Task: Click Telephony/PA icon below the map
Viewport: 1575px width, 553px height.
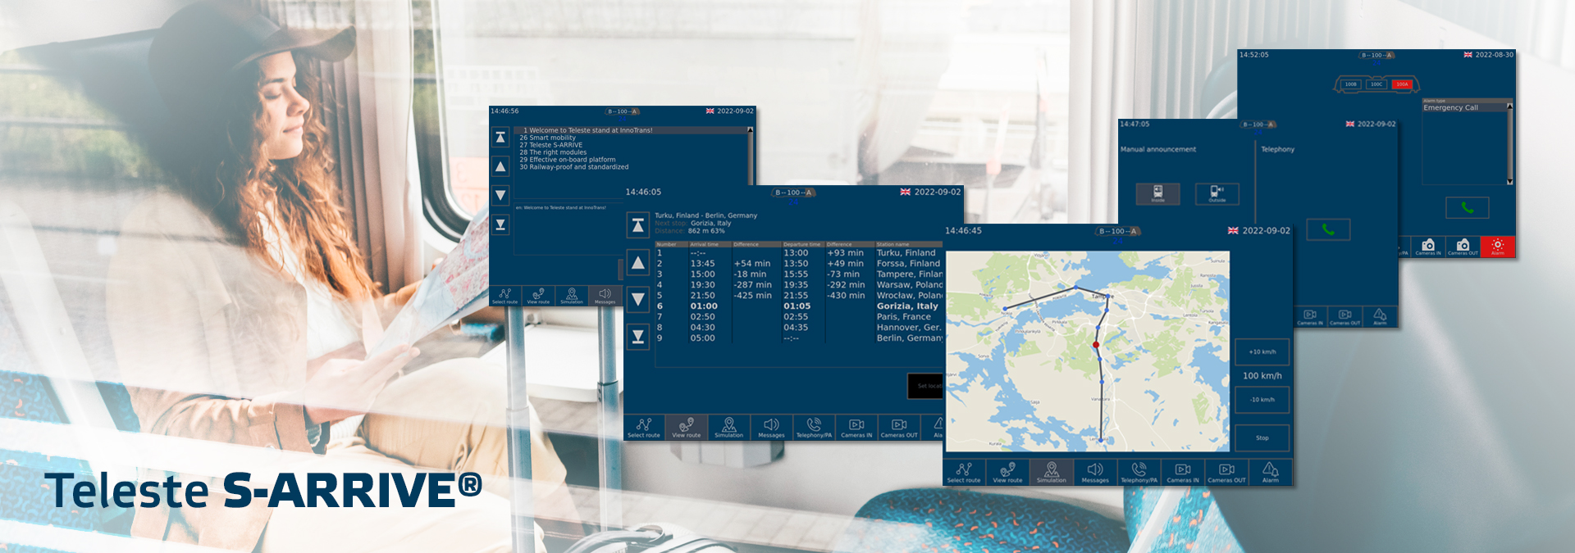Action: click(1139, 472)
